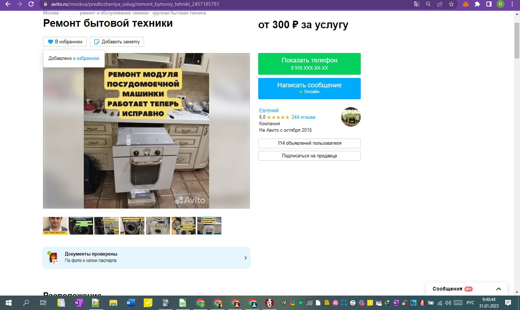Open the Chrome three-dot menu
520x310 pixels.
coord(512,4)
